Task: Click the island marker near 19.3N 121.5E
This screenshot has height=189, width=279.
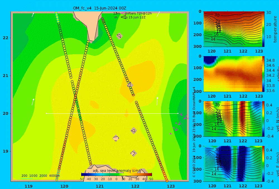Action: coord(116,138)
